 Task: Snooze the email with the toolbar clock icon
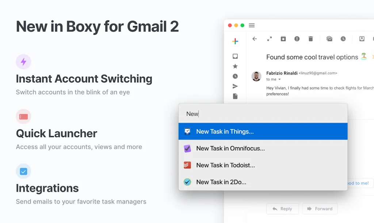(x=343, y=39)
